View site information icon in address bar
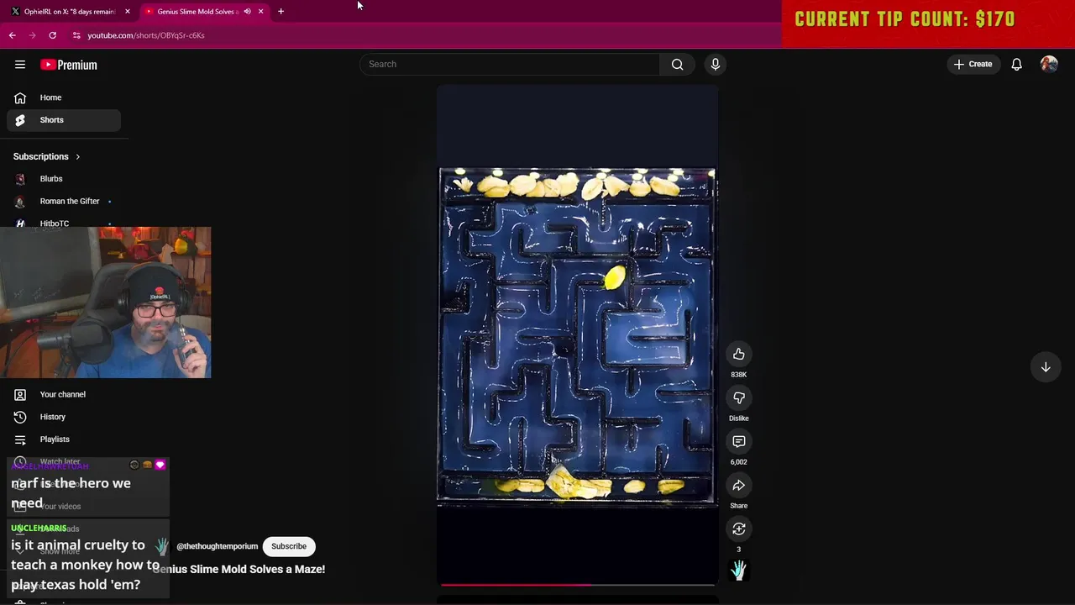 76,35
